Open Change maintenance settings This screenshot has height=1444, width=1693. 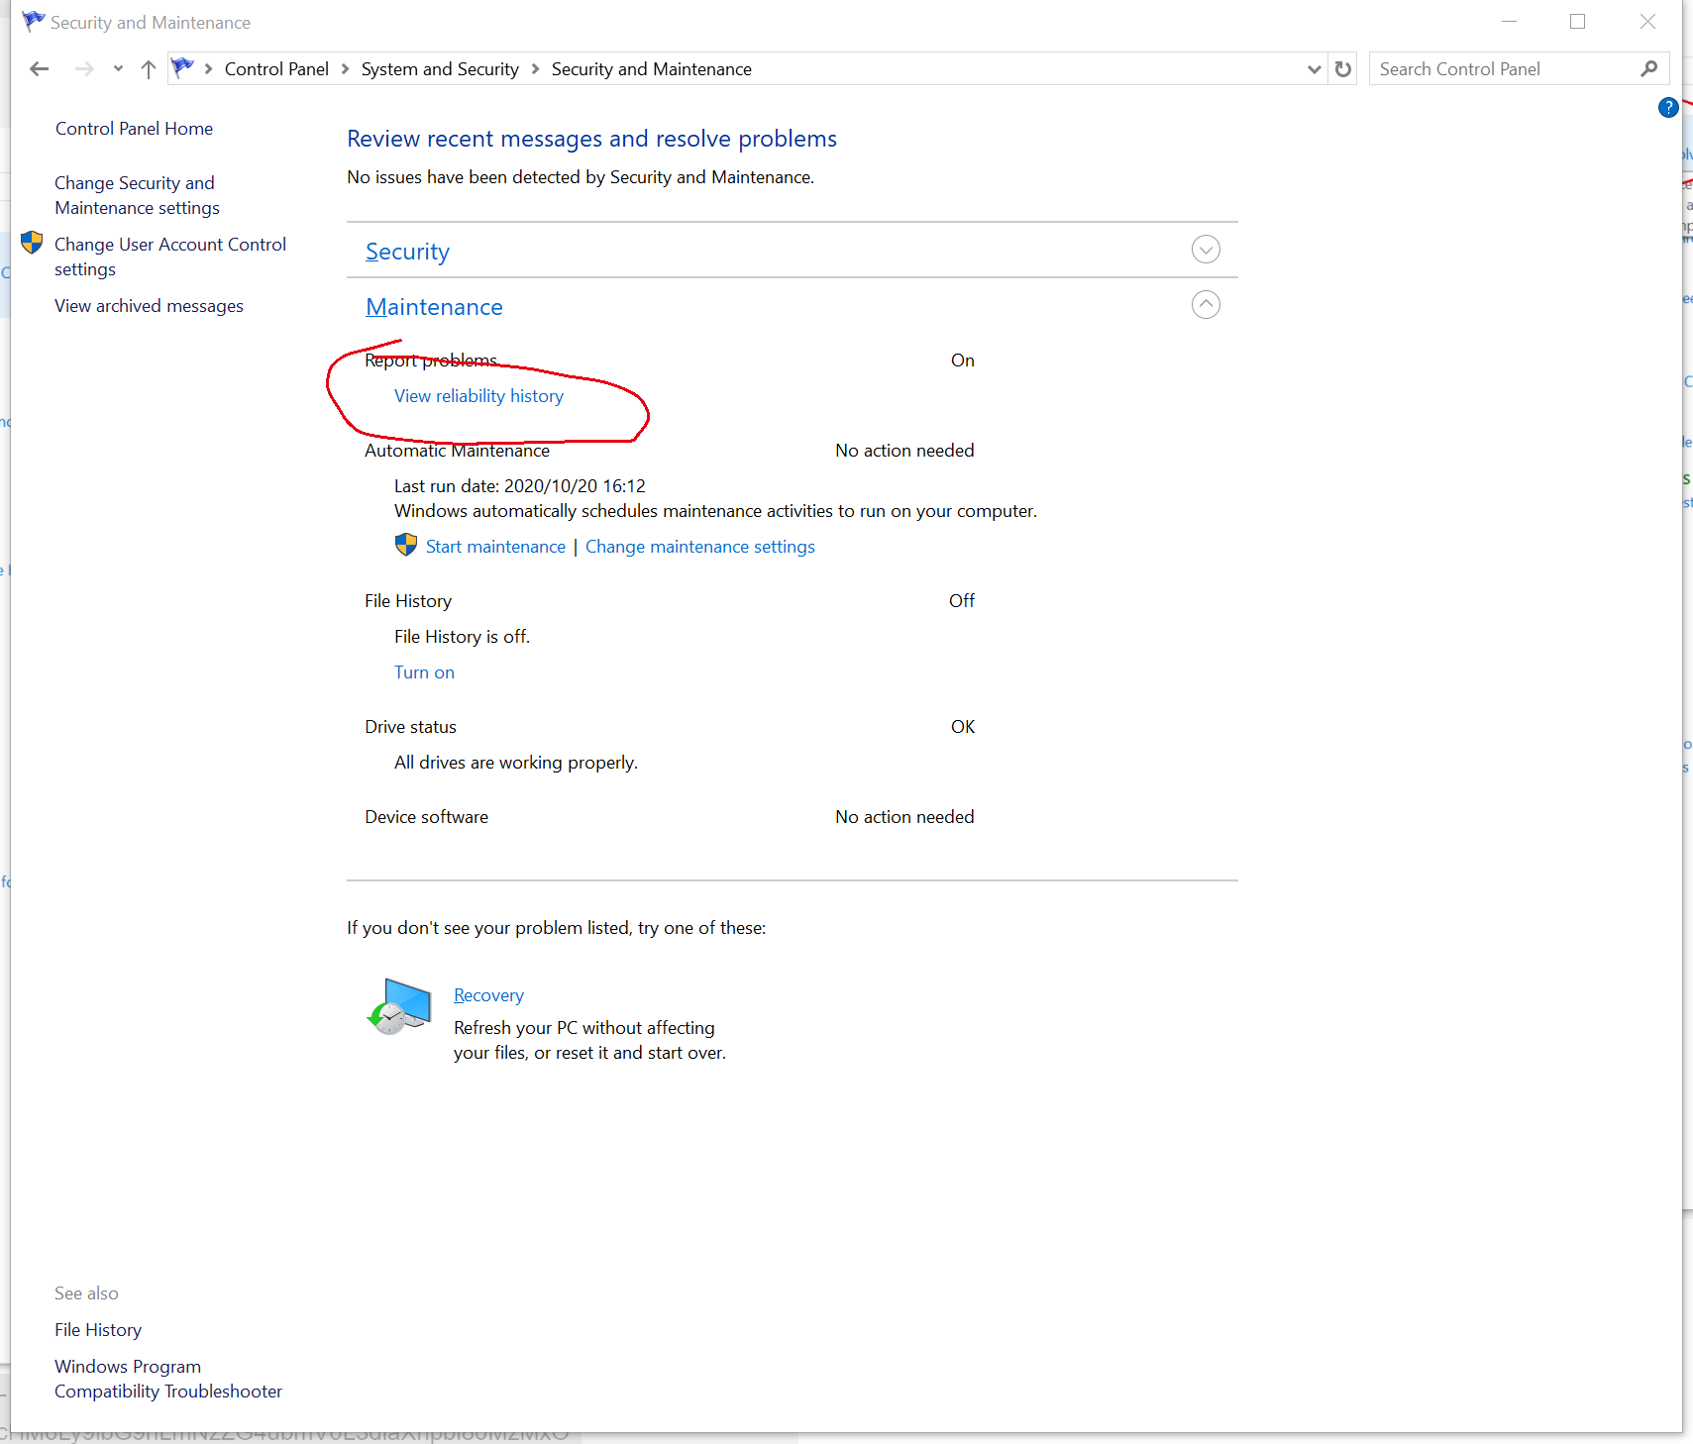click(699, 546)
